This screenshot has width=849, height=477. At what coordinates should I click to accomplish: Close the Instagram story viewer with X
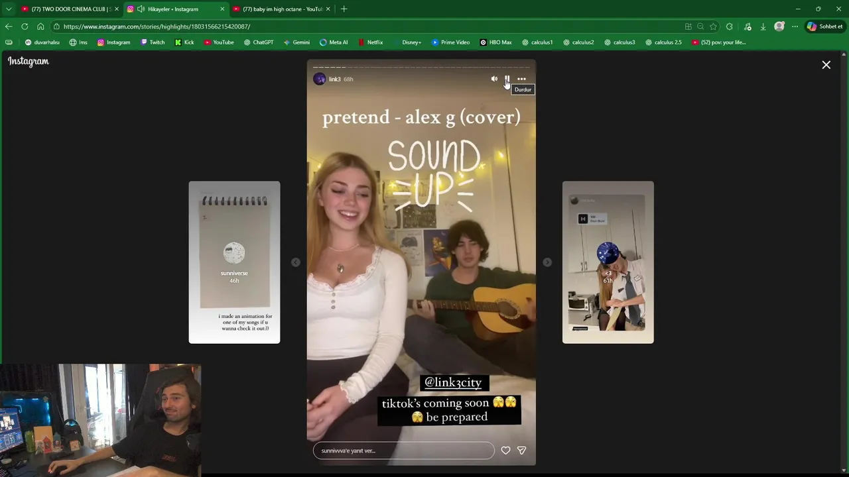pos(826,65)
